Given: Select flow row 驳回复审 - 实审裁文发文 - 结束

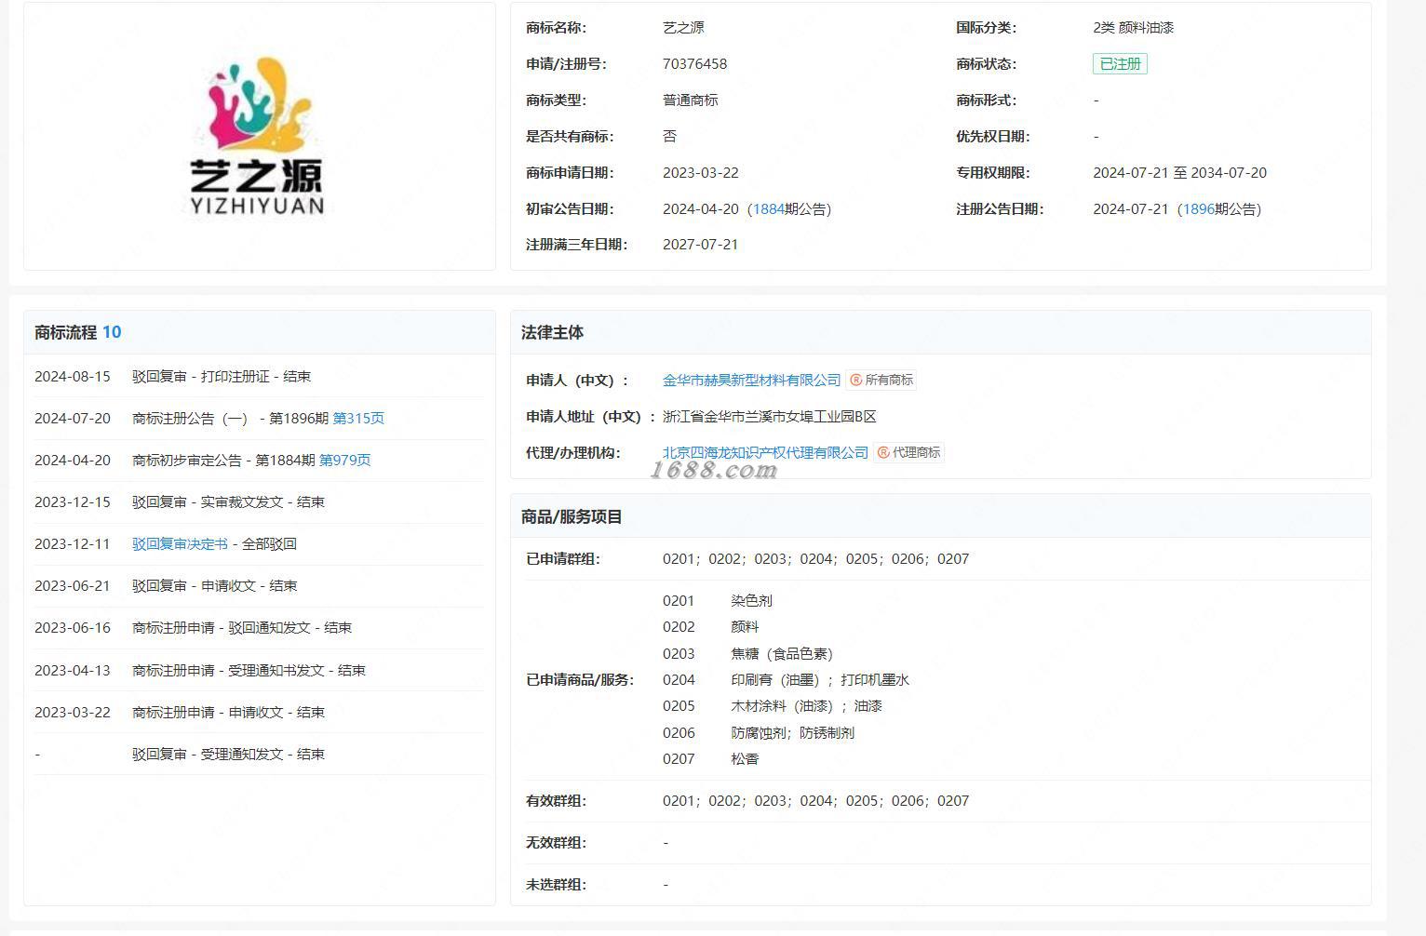Looking at the screenshot, I should pos(228,502).
